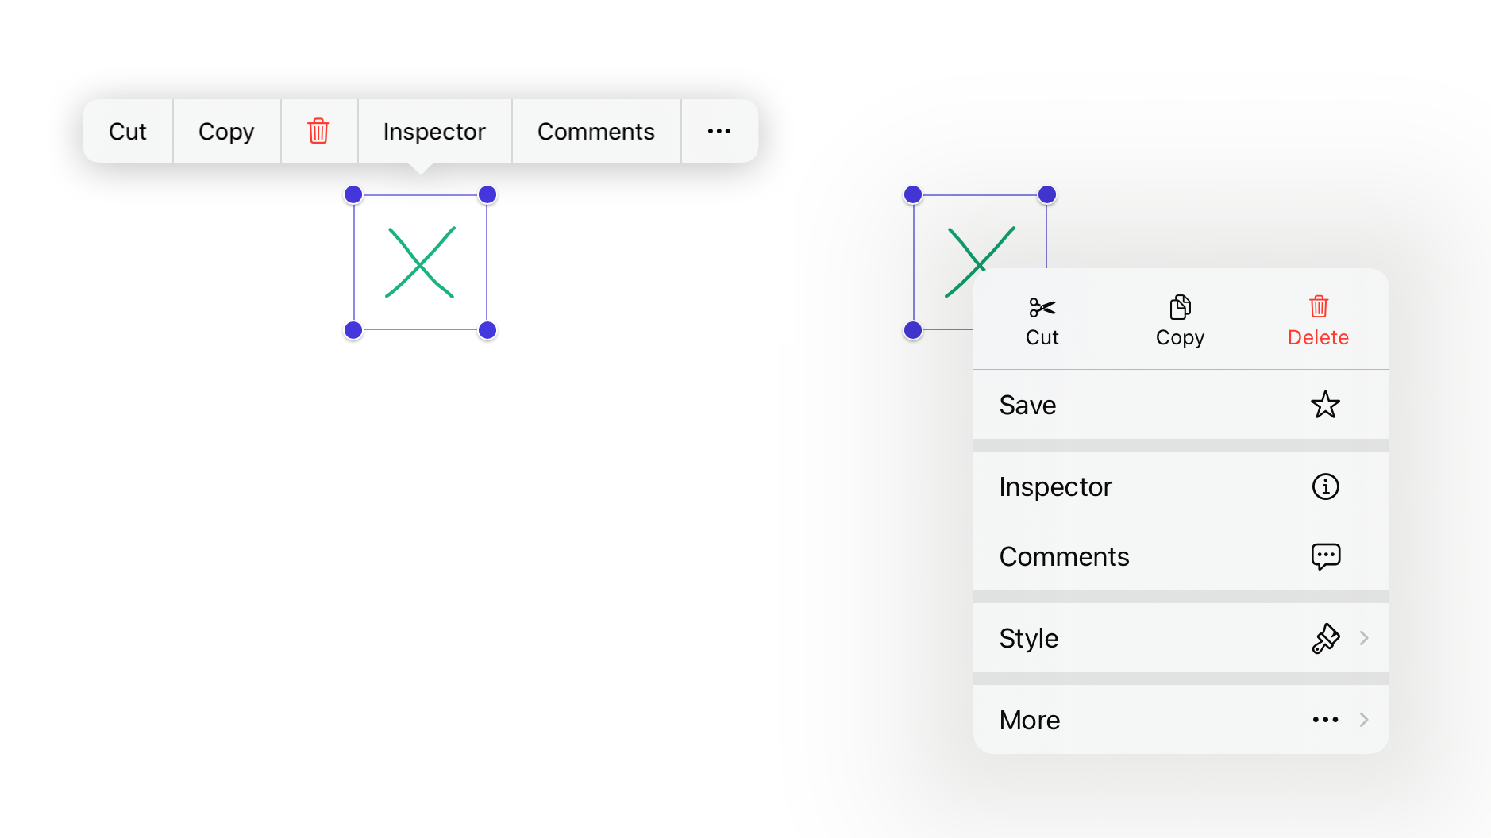
Task: Select the Save menu entry
Action: pos(1028,405)
